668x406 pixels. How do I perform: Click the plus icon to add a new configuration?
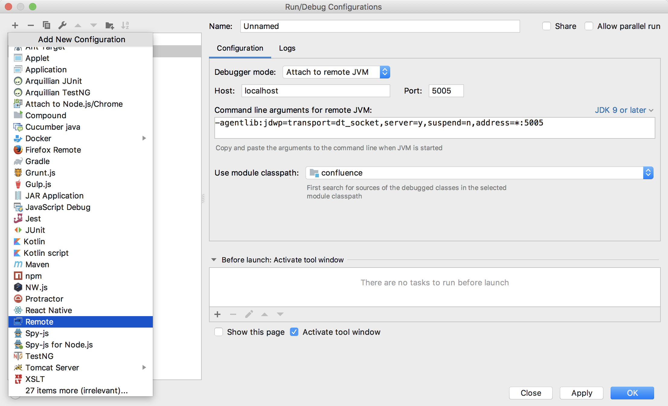pyautogui.click(x=15, y=25)
